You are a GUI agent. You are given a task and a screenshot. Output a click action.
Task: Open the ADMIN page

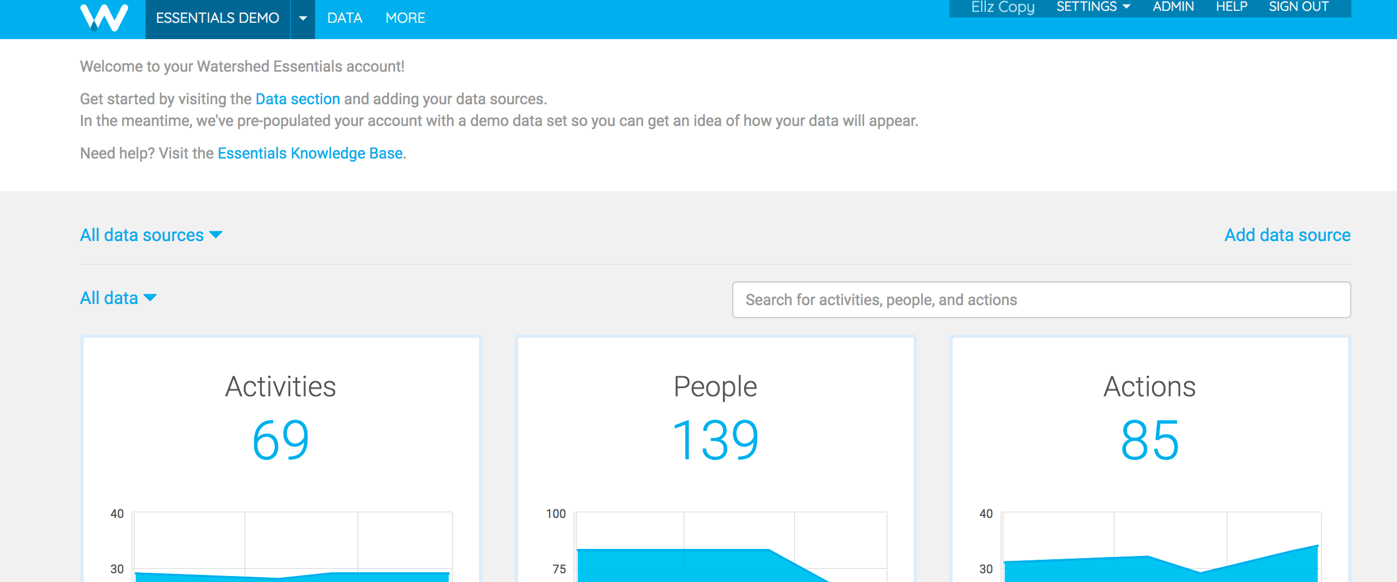pyautogui.click(x=1173, y=7)
